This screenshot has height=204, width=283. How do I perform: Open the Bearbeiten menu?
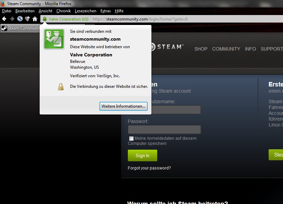tap(25, 11)
